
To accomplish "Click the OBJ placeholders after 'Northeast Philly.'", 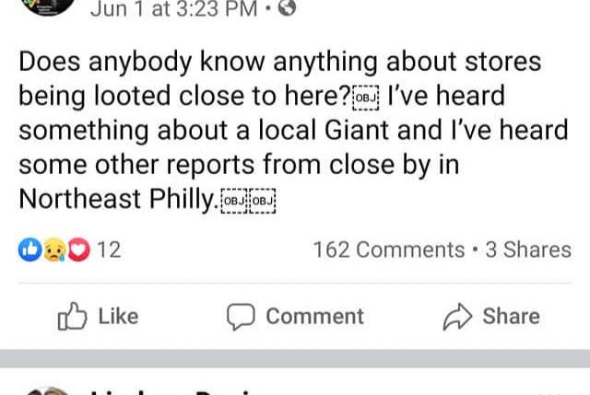I will [248, 199].
